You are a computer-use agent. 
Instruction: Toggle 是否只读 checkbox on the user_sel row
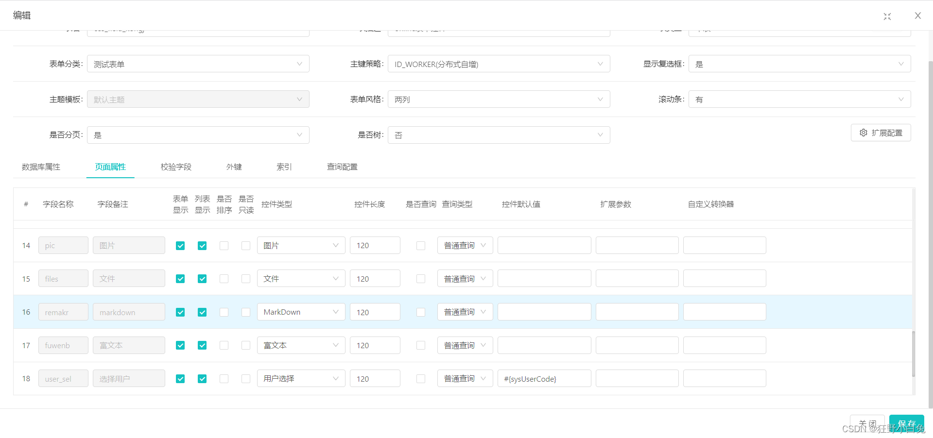coord(245,379)
